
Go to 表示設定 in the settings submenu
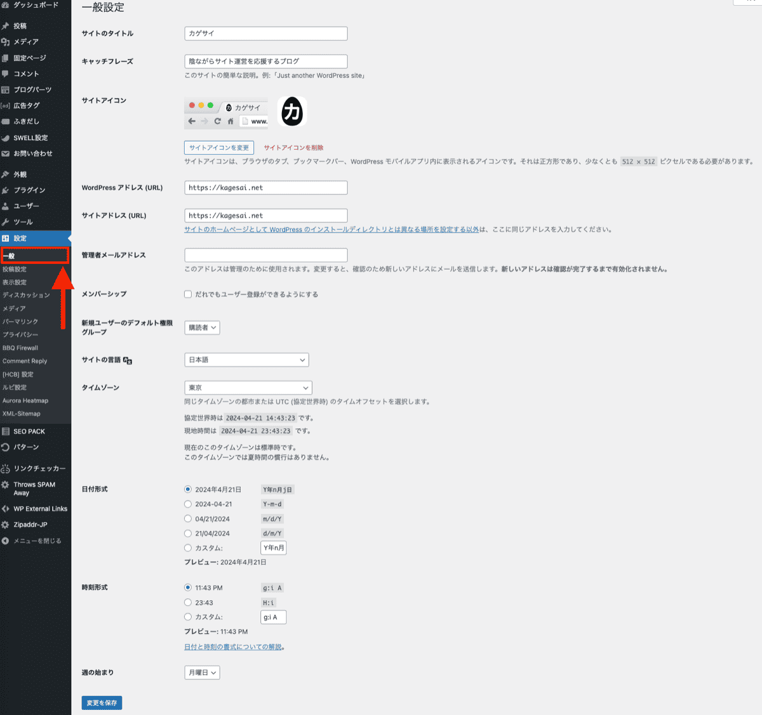tap(15, 282)
